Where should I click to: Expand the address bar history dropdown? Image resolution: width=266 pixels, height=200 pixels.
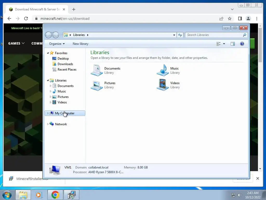pyautogui.click(x=174, y=35)
